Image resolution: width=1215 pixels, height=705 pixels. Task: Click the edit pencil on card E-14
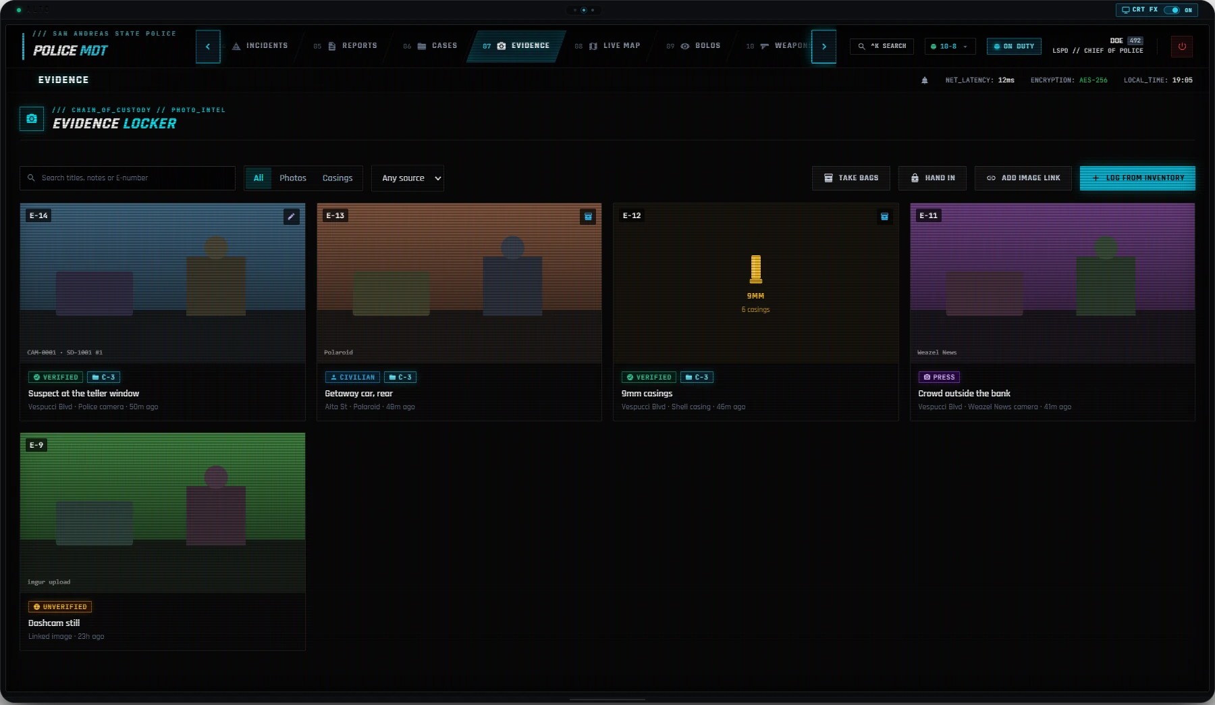292,217
